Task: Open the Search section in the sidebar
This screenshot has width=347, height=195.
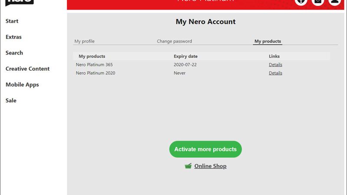Action: (14, 53)
